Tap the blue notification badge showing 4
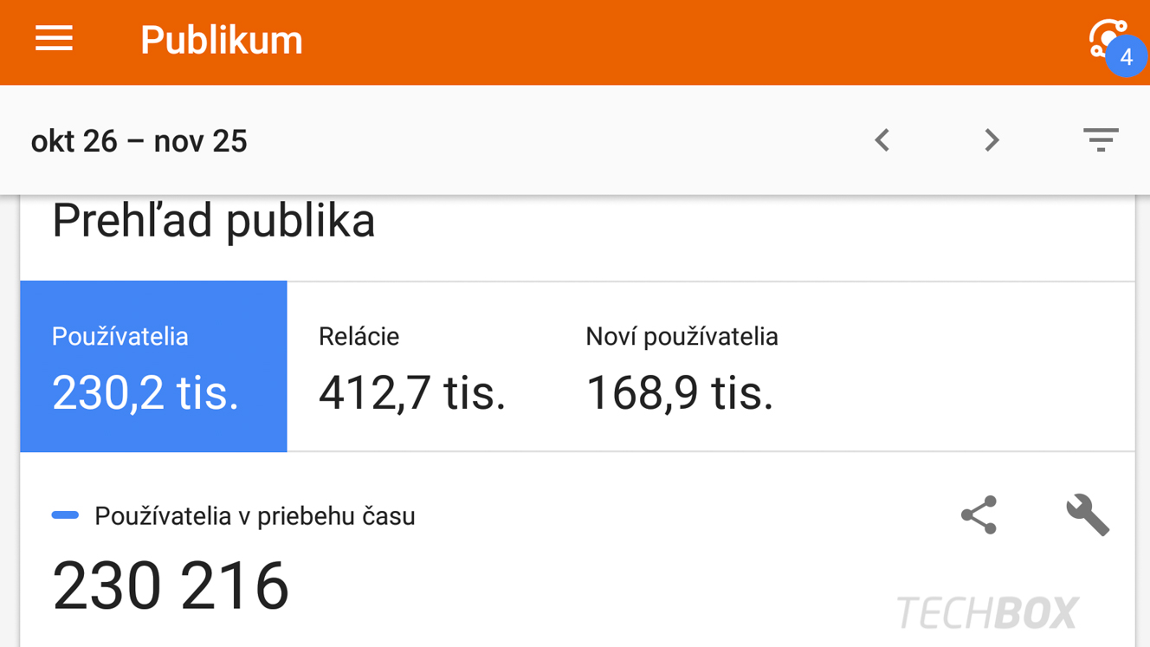The image size is (1150, 647). (1127, 57)
